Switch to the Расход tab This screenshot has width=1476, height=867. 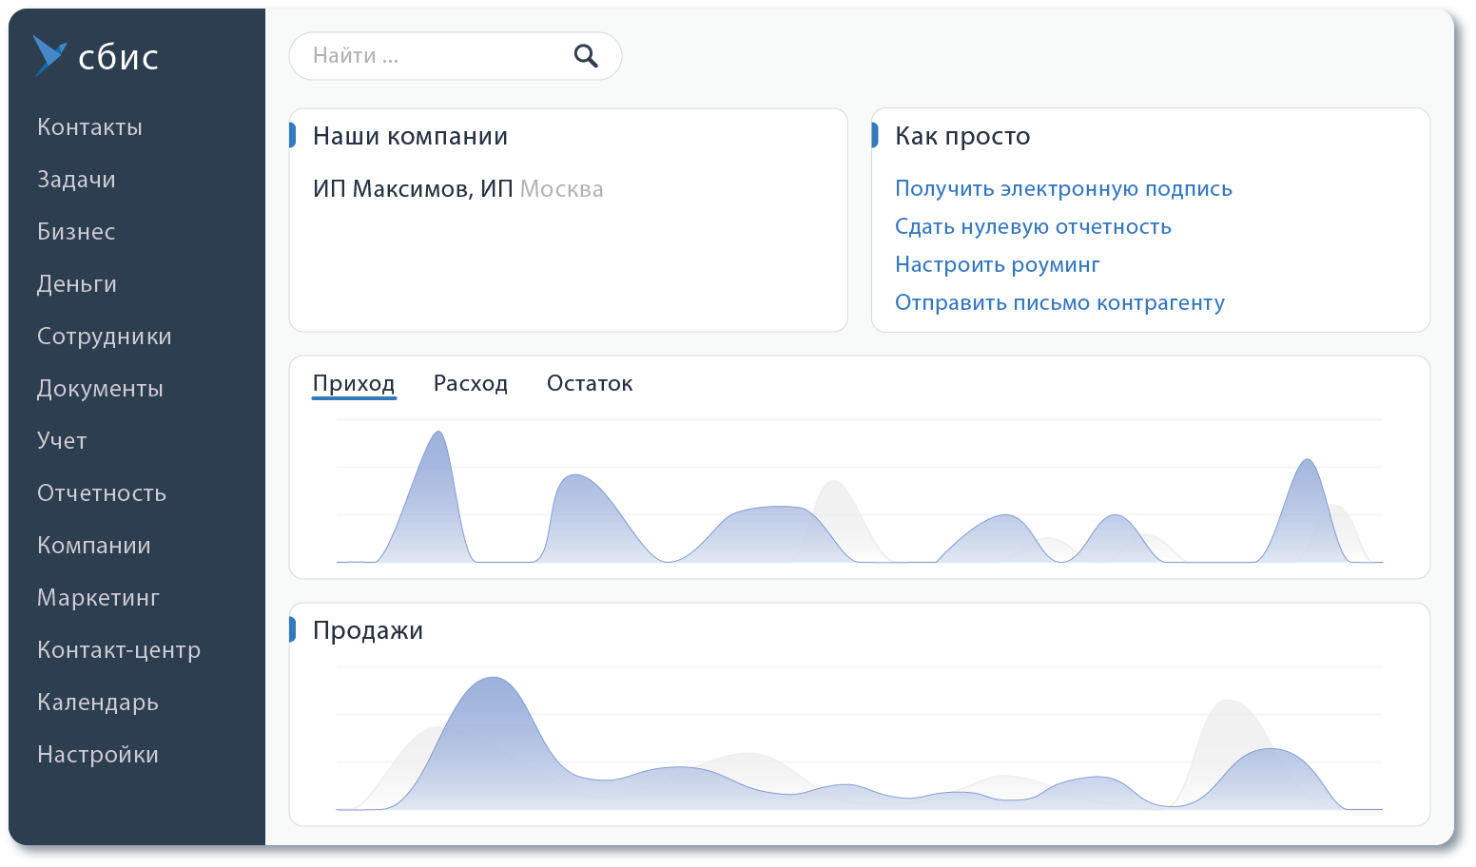(471, 383)
